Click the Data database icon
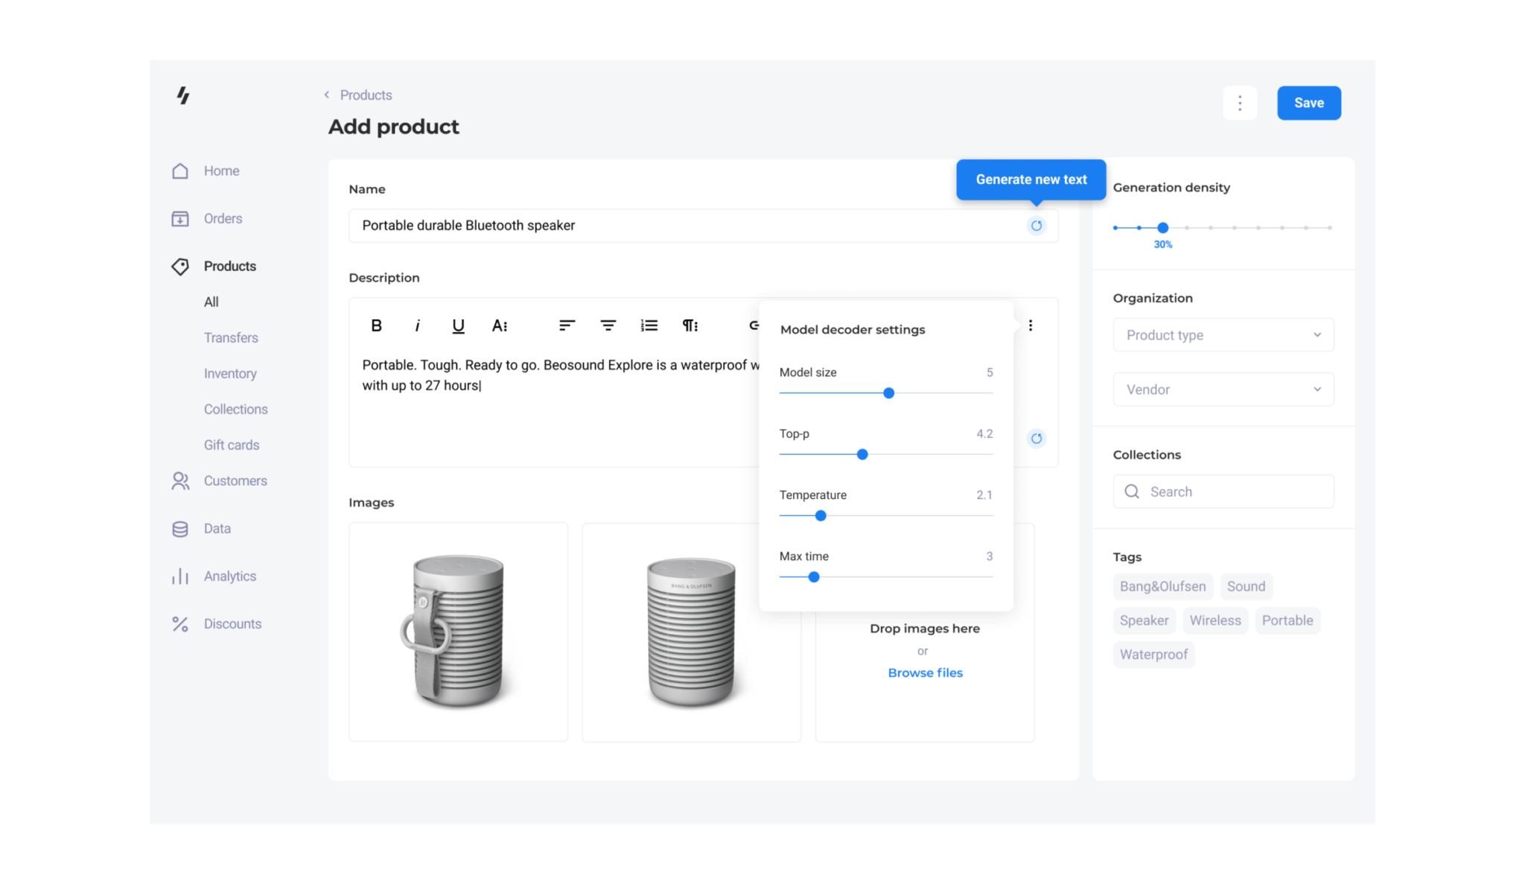This screenshot has width=1525, height=884. coord(180,529)
